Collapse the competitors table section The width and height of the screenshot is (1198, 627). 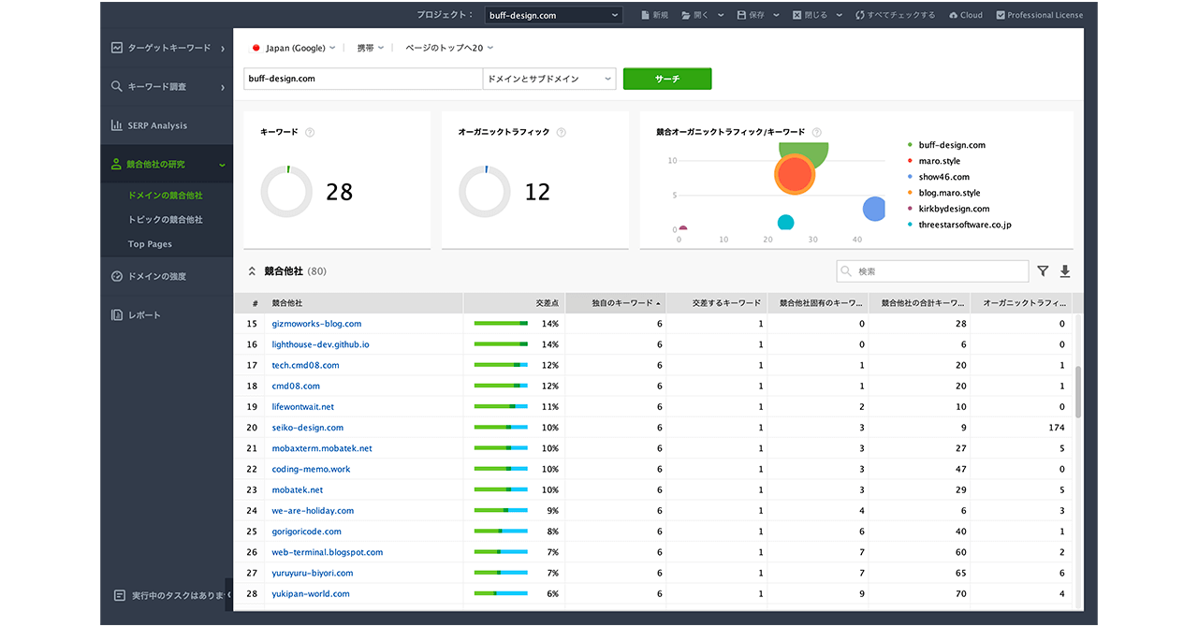click(x=252, y=271)
